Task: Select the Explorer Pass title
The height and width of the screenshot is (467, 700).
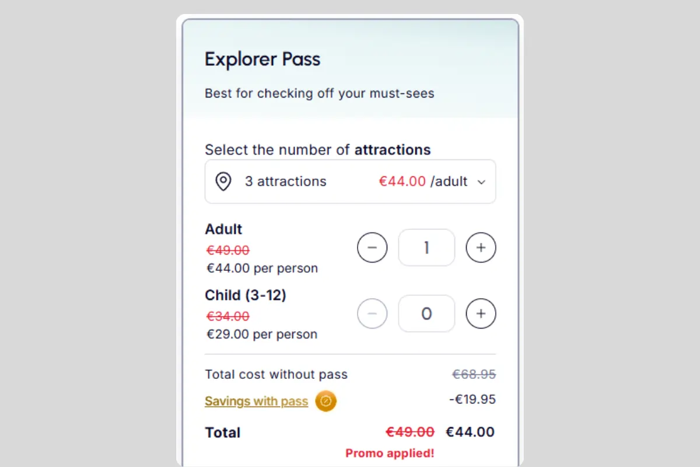Action: tap(262, 59)
